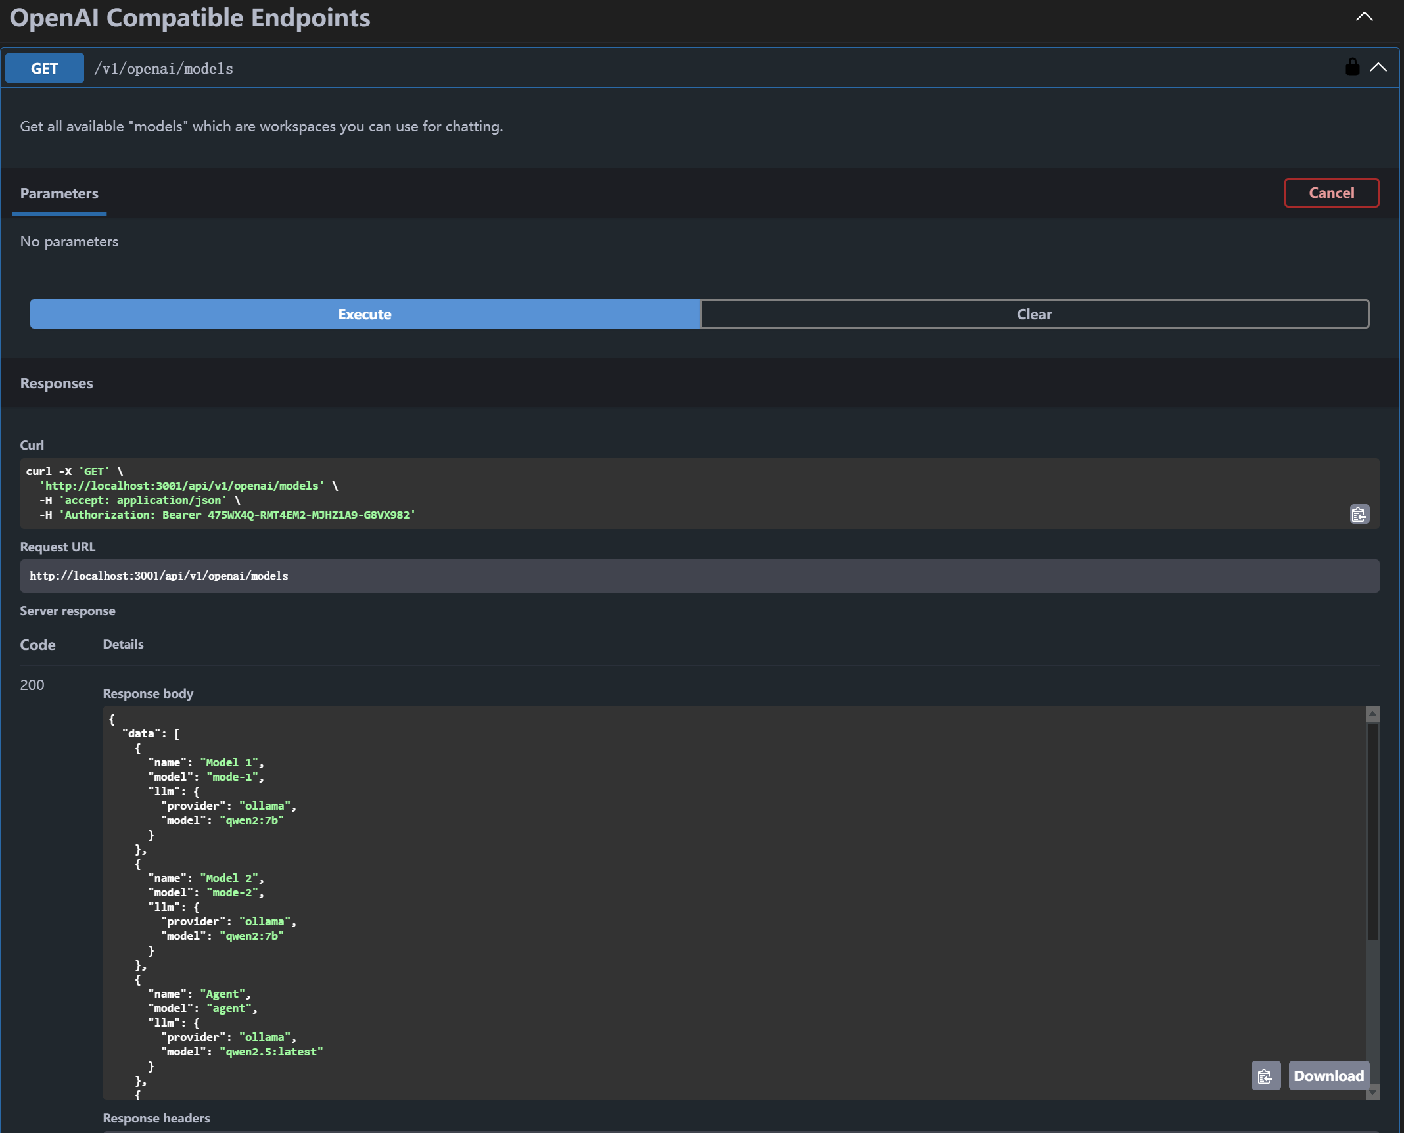
Task: Click the Server response label
Action: [x=68, y=611]
